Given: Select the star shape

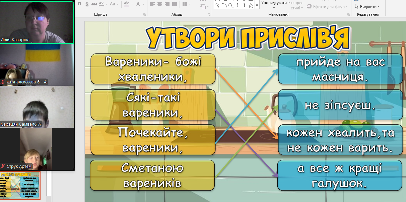Looking at the screenshot, I should pyautogui.click(x=251, y=5).
